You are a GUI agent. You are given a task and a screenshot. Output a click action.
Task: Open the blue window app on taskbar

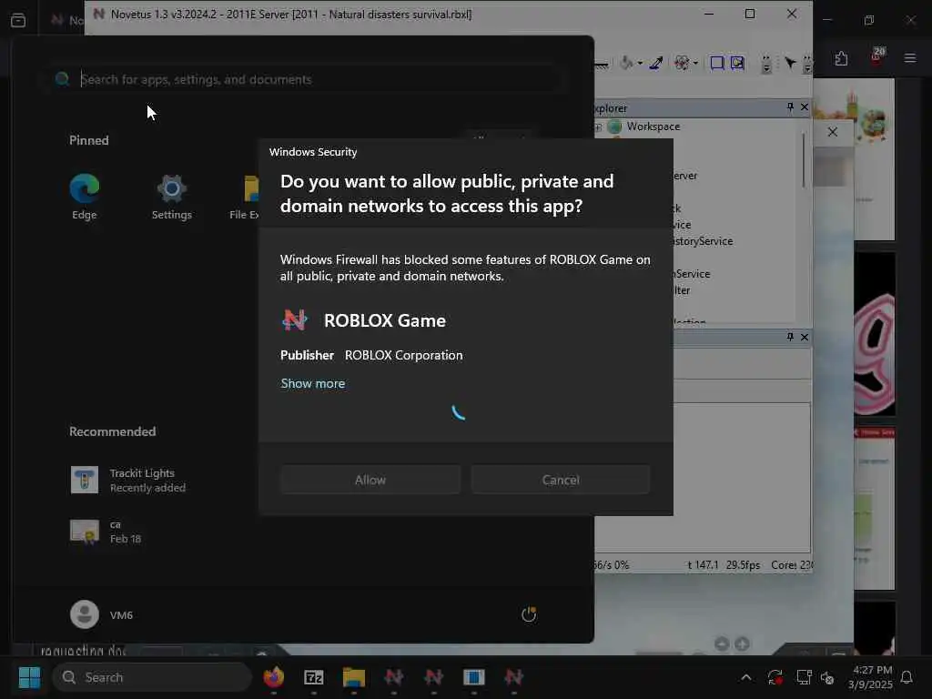pos(473,677)
